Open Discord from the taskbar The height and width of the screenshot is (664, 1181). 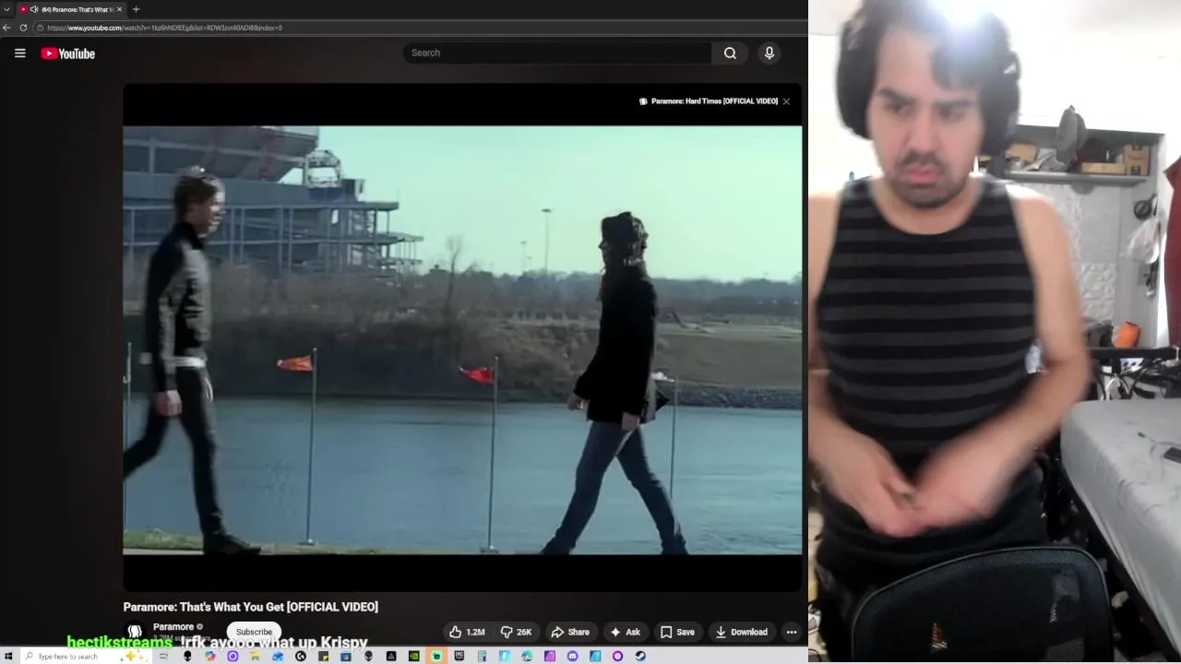tap(572, 656)
